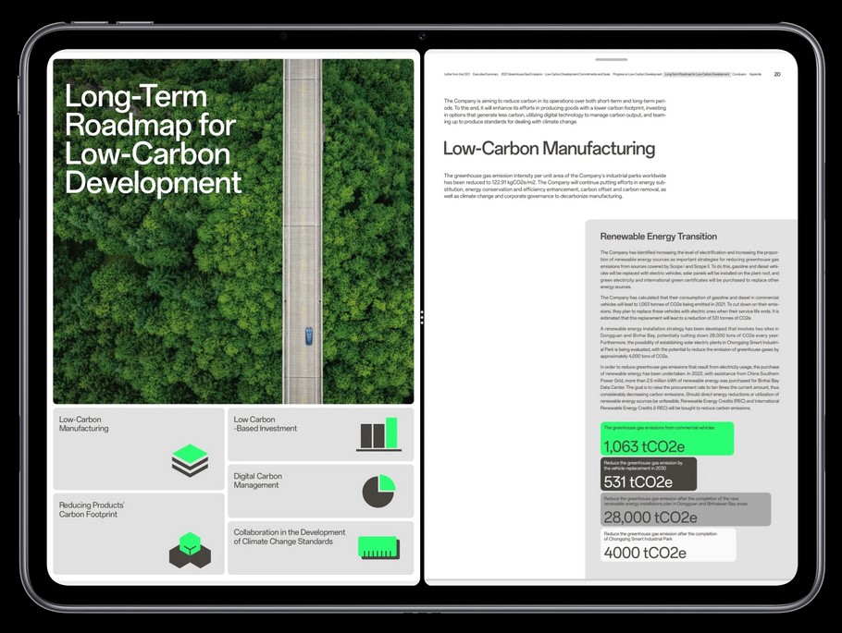Click the green stacked layers icon
842x633 pixels.
click(x=190, y=460)
